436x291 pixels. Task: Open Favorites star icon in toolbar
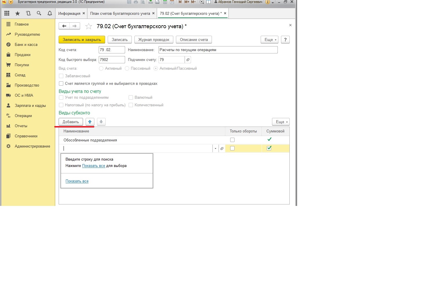18,13
